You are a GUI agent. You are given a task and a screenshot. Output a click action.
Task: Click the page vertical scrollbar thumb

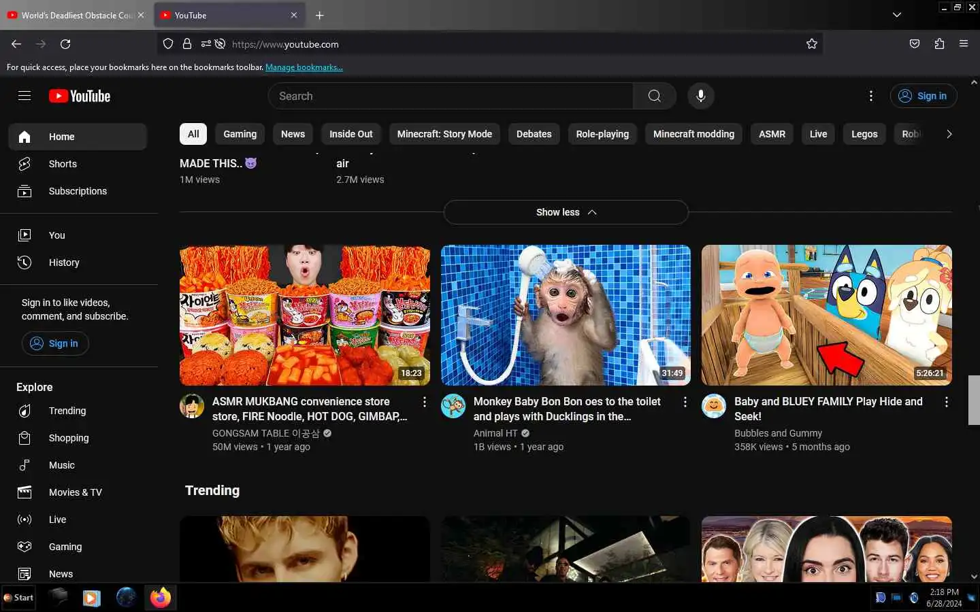(x=974, y=400)
